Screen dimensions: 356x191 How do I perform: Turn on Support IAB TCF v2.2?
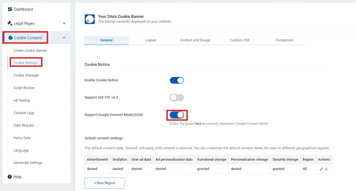[177, 98]
